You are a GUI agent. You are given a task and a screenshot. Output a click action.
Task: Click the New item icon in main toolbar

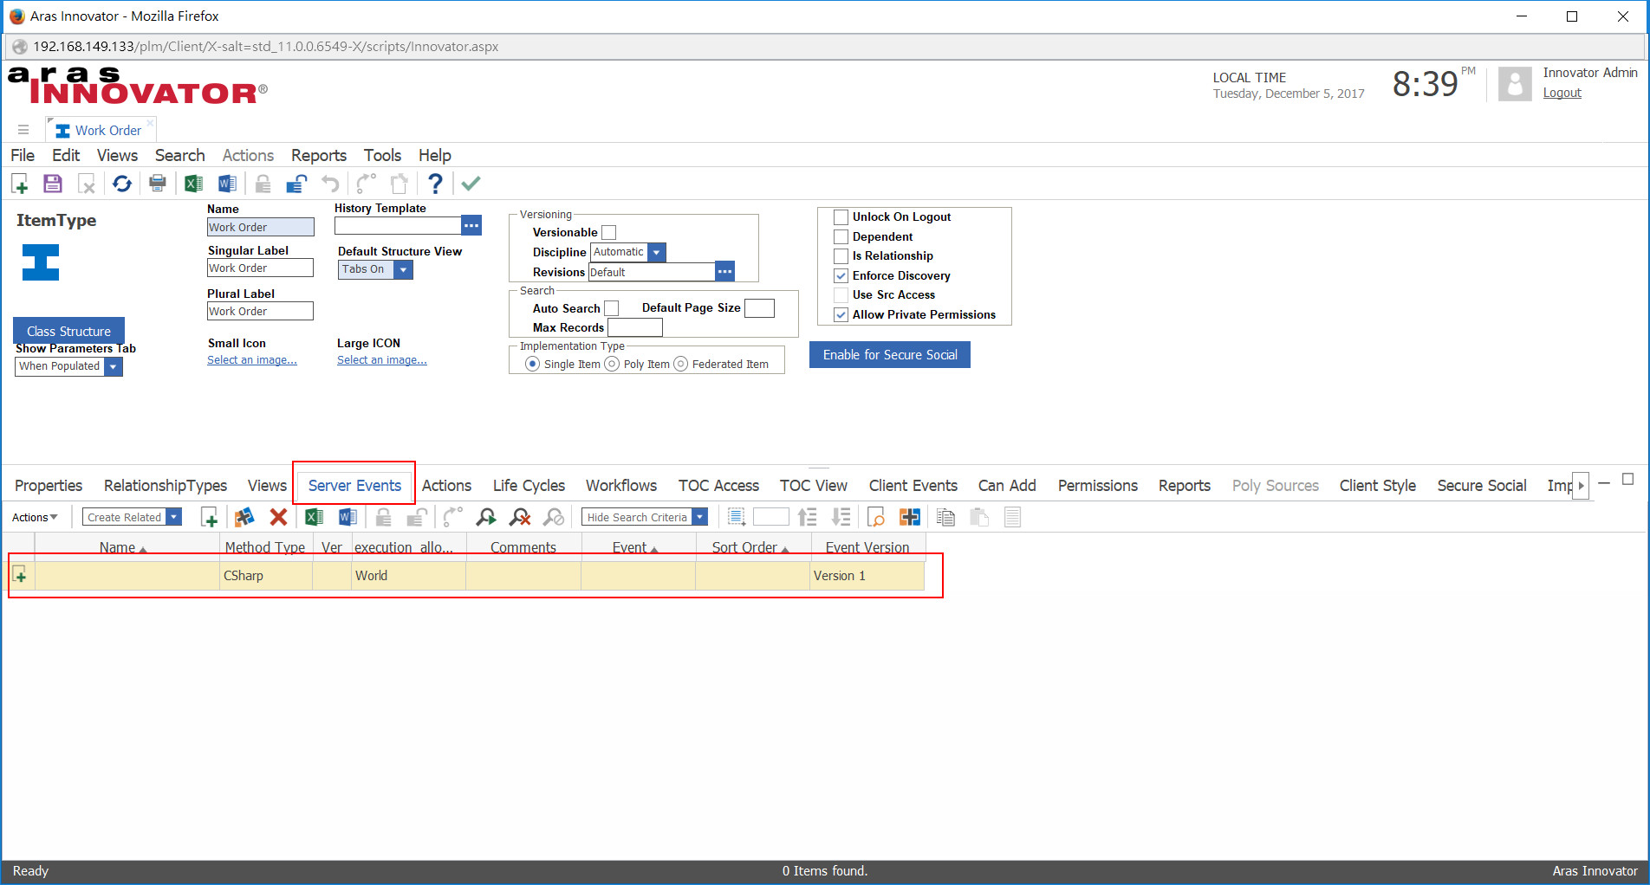tap(20, 184)
